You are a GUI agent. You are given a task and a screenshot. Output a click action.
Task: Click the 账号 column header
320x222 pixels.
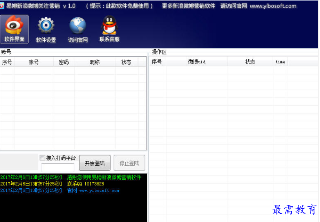coord(34,62)
